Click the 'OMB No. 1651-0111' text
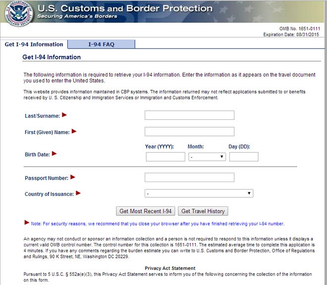 300,29
